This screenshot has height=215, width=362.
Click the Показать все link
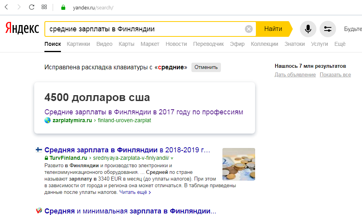335,74
